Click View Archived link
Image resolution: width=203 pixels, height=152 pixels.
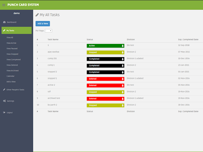click(13, 71)
